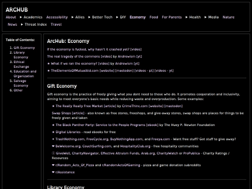Open the For Parents page
The height and width of the screenshot is (189, 252).
point(172,17)
